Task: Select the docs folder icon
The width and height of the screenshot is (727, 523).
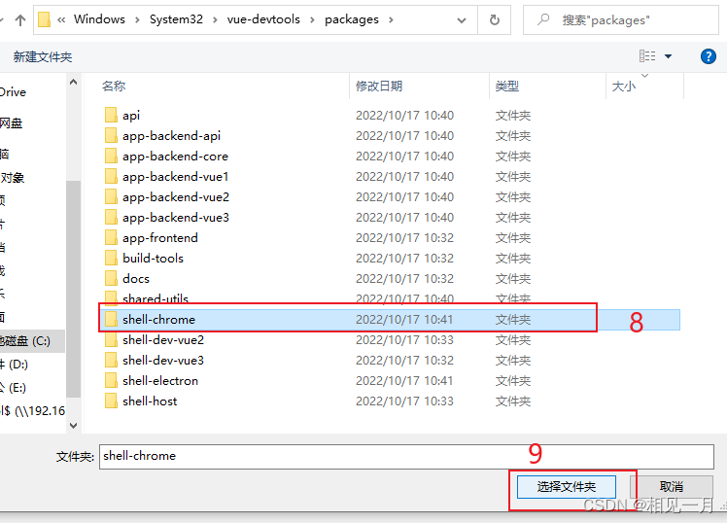Action: pyautogui.click(x=111, y=278)
